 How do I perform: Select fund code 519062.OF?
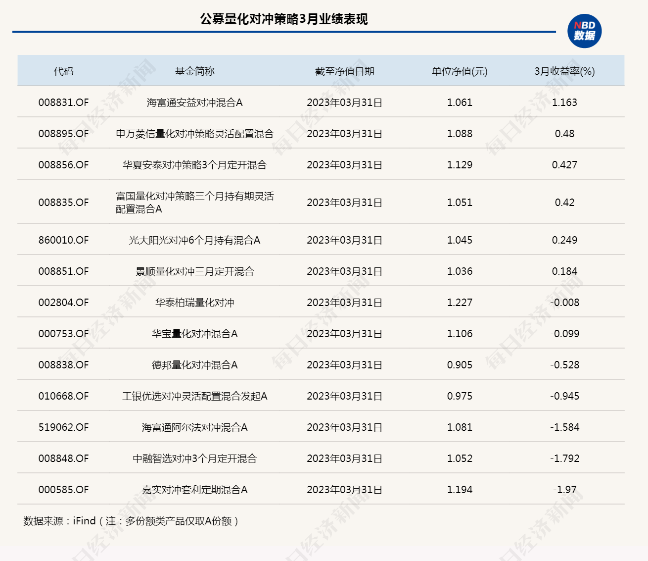pyautogui.click(x=64, y=427)
